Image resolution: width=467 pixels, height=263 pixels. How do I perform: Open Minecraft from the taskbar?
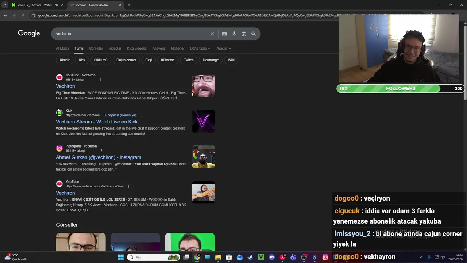pyautogui.click(x=261, y=257)
